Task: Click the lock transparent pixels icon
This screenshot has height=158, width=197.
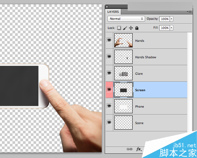Action: point(119,28)
